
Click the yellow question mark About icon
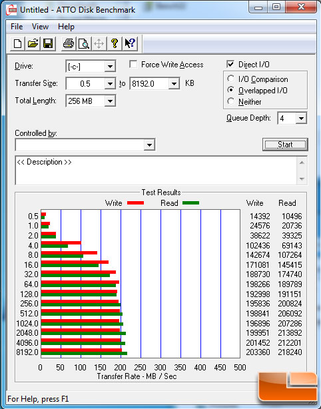coord(114,43)
